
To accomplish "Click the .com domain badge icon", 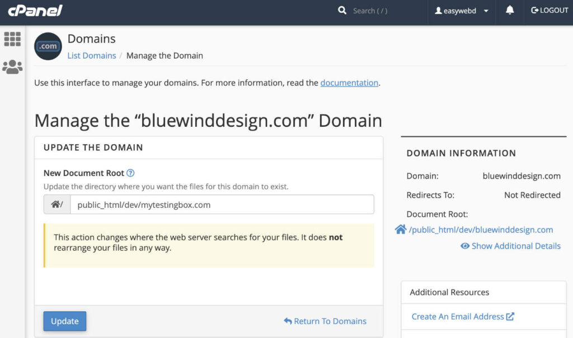I will 48,46.
